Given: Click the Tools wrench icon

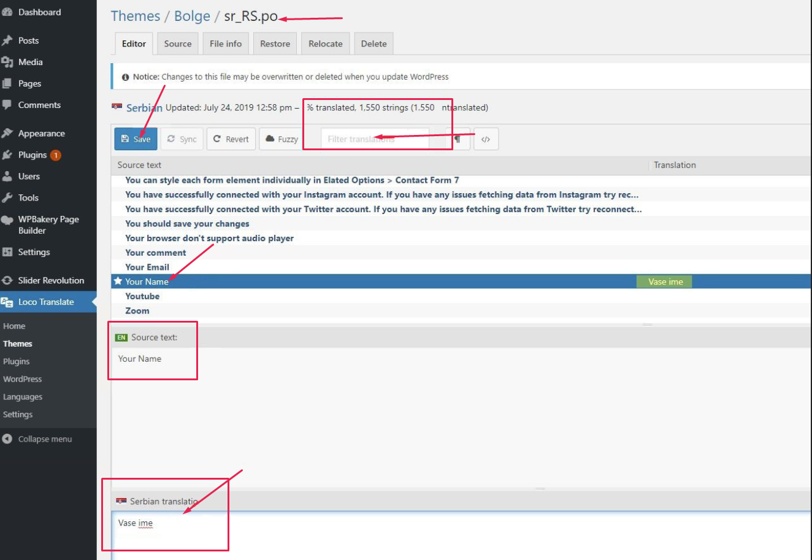Looking at the screenshot, I should point(7,198).
